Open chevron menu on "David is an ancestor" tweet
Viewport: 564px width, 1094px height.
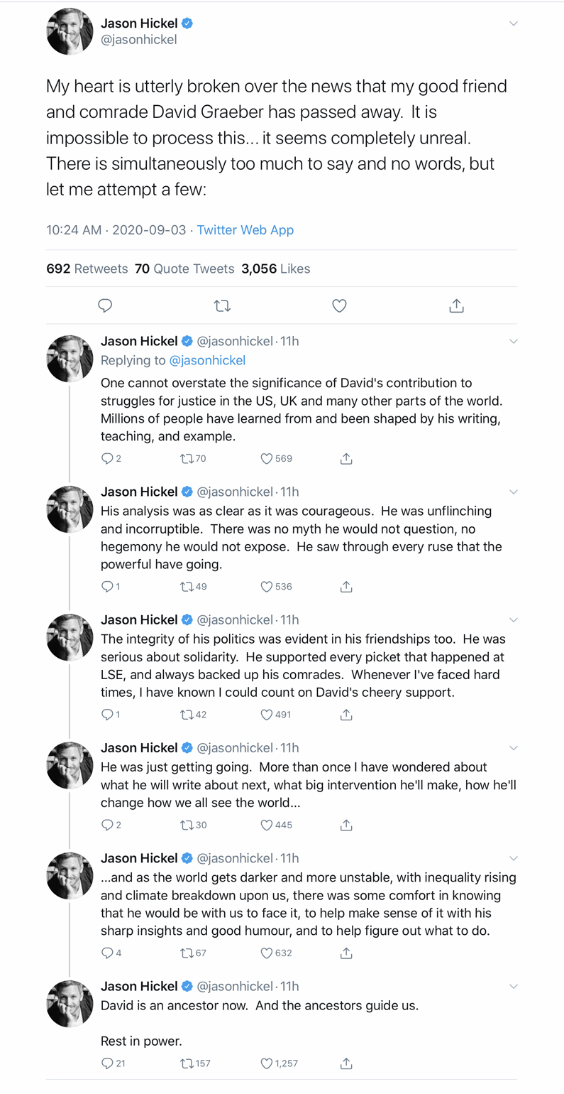click(x=514, y=987)
